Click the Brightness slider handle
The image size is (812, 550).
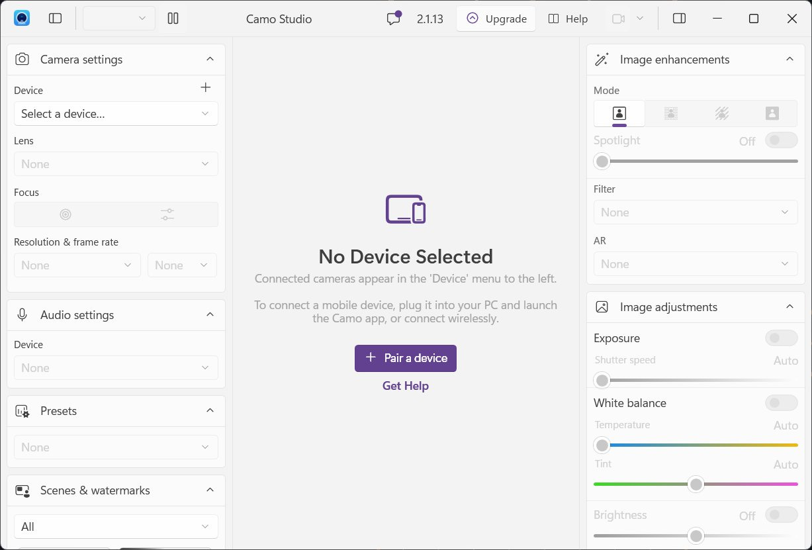click(x=696, y=535)
